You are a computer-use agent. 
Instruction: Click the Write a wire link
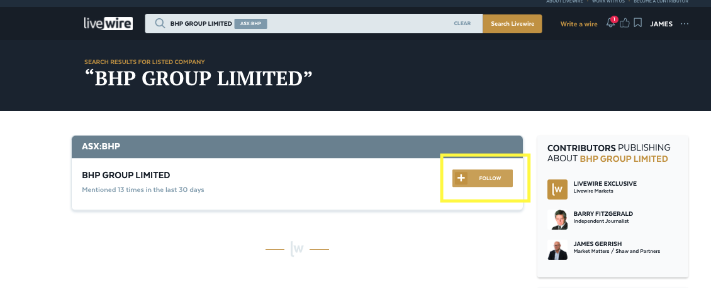[578, 24]
